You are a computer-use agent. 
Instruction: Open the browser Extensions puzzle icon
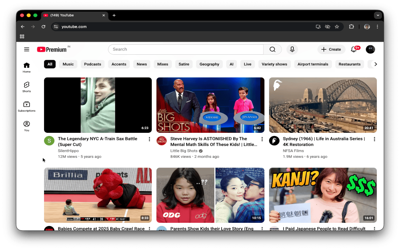351,27
